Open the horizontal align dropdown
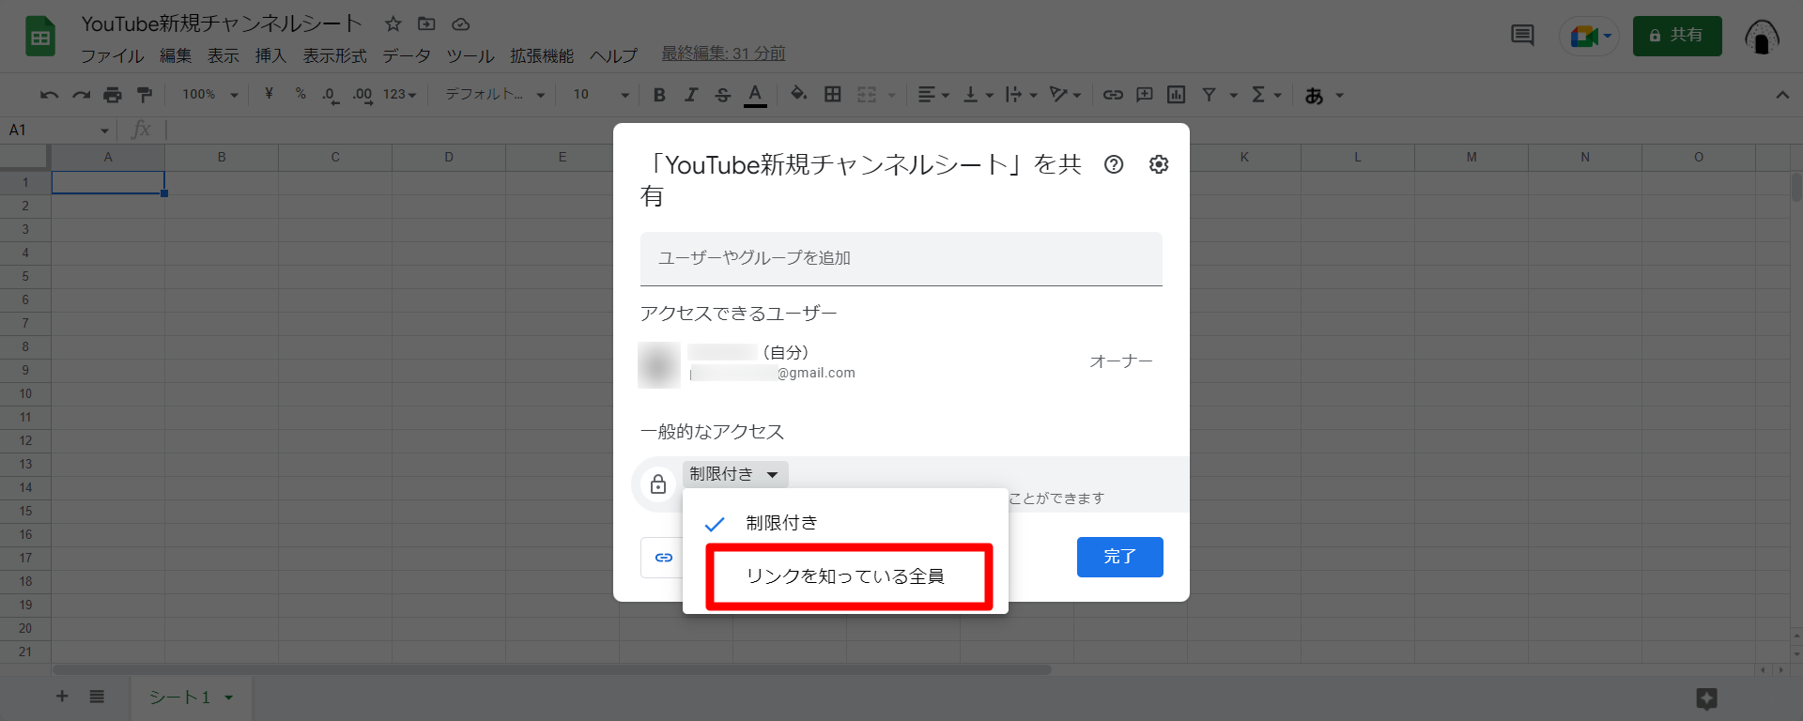 click(933, 95)
